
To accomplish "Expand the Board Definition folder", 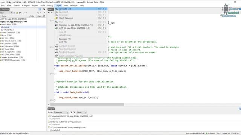I will pos(0,33).
